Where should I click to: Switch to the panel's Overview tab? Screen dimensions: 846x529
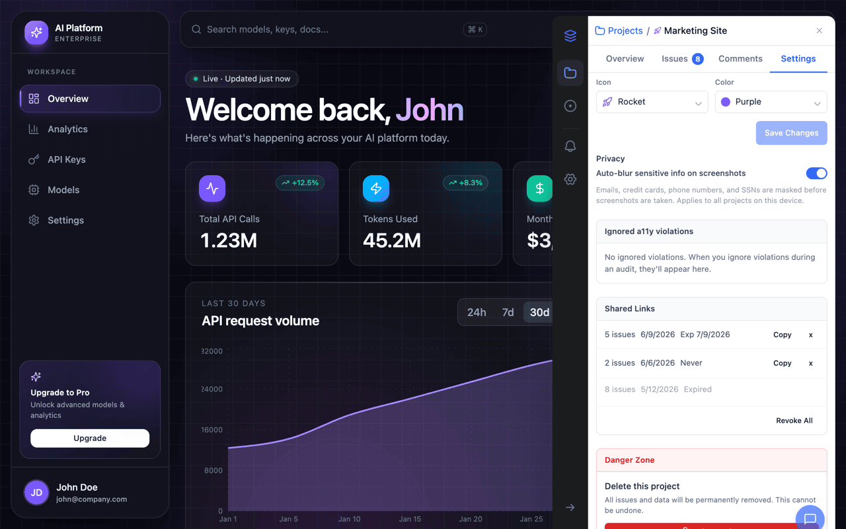pos(625,59)
